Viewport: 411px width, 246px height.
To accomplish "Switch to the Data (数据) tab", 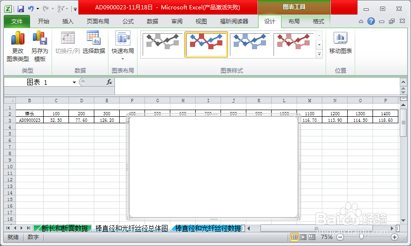I will [152, 22].
